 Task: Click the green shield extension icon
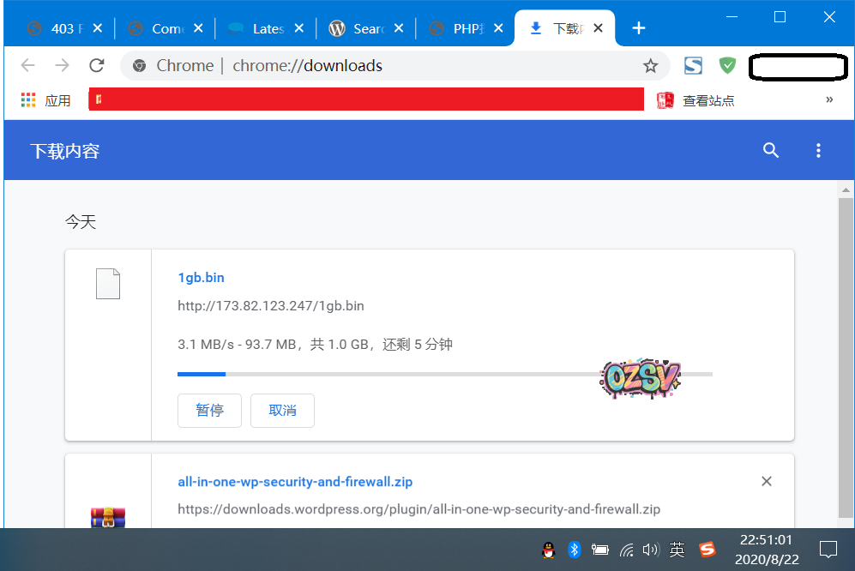tap(727, 66)
